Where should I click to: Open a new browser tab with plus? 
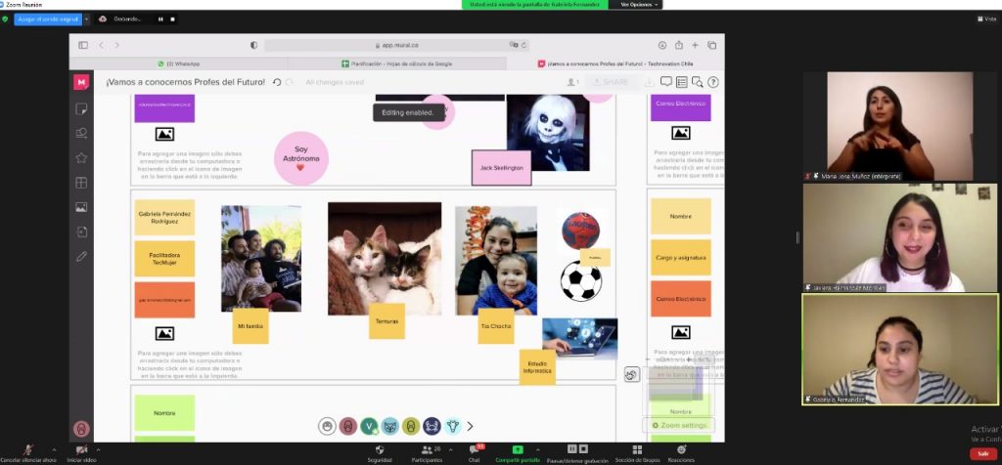696,45
